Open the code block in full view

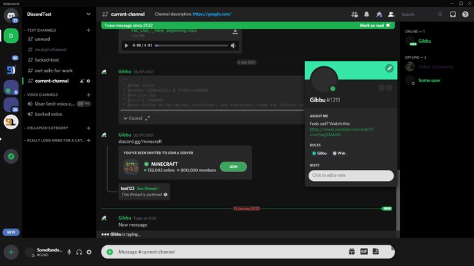pos(147,118)
